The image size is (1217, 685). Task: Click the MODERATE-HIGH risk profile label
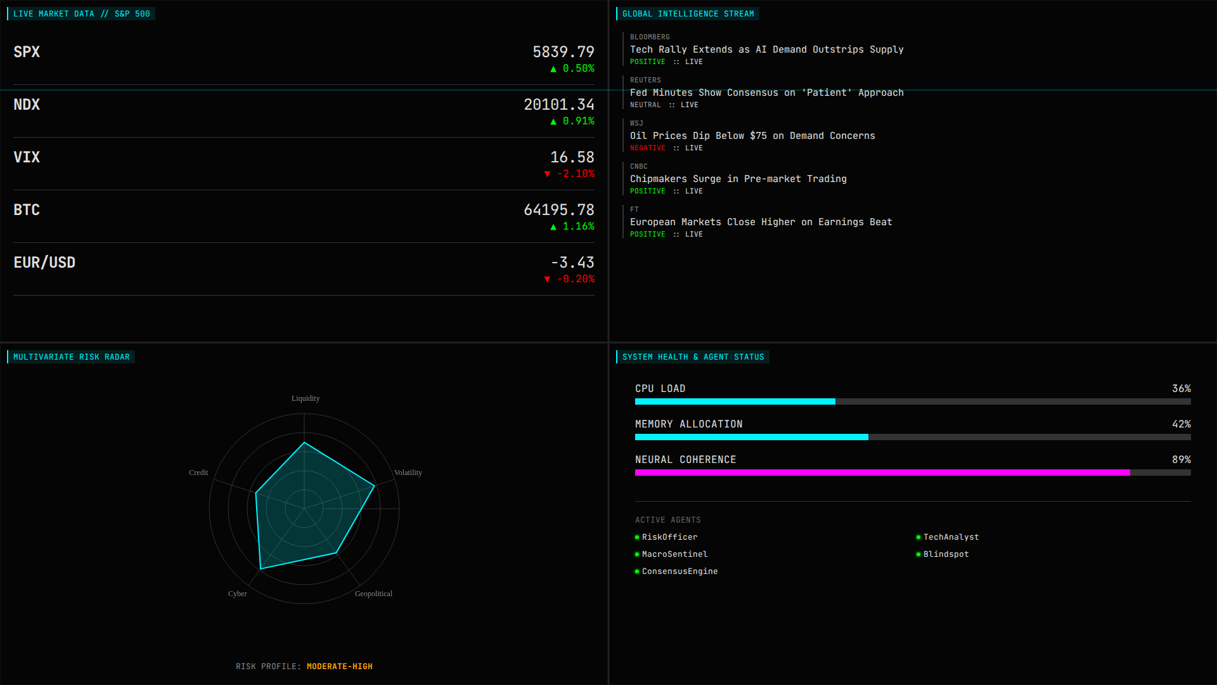[x=339, y=667]
